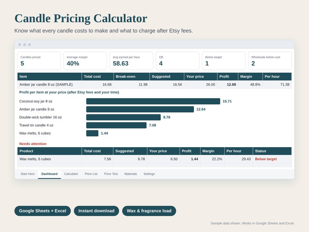This screenshot has width=309, height=232.
Task: Click the 12.64 bar value label
Action: pos(201,109)
